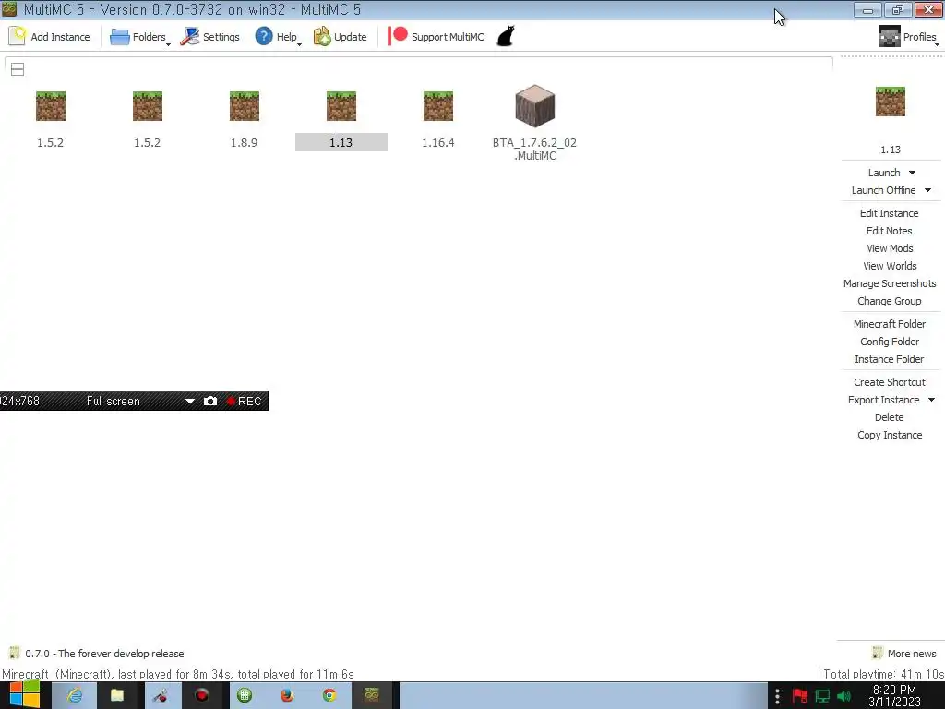This screenshot has height=709, width=945.
Task: Expand the Launch Offline dropdown arrow
Action: 928,190
